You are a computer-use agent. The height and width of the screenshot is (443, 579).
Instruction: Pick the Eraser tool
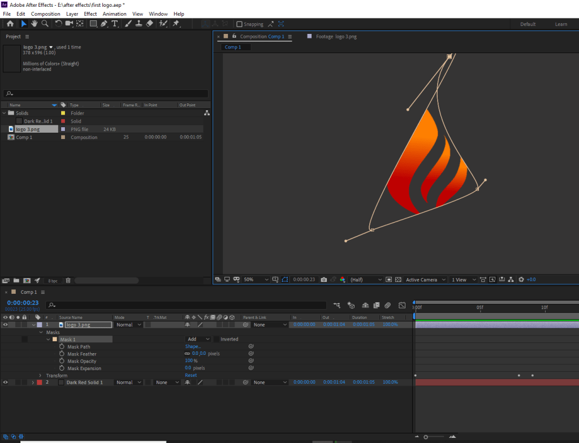click(149, 24)
